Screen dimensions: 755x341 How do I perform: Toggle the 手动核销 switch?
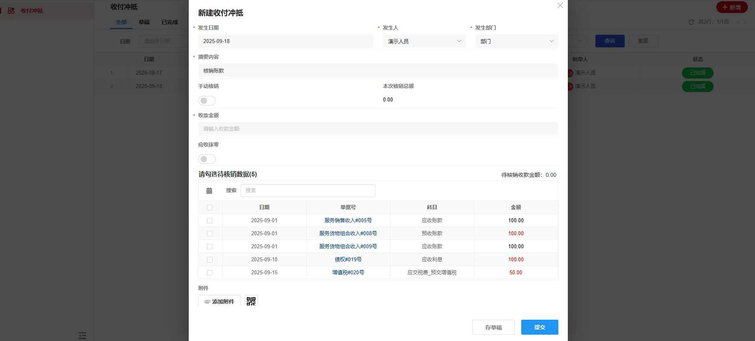(x=207, y=101)
